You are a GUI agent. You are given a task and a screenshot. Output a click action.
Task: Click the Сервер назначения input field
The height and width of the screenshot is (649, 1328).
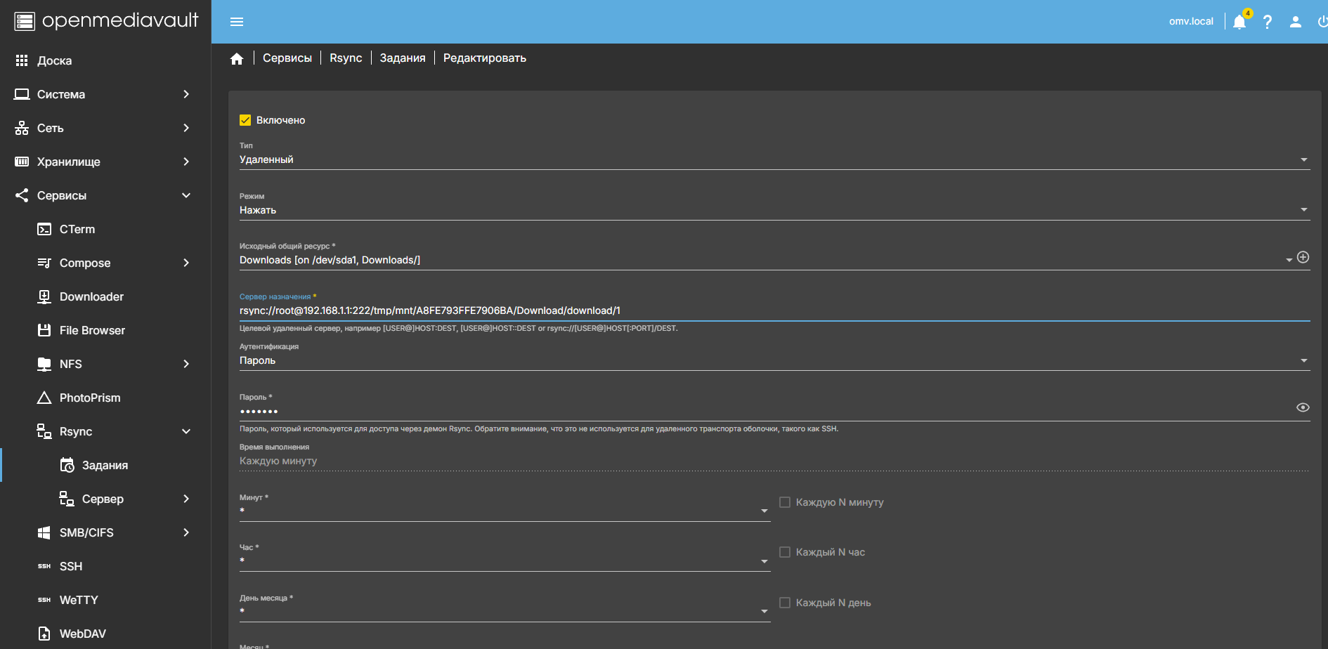[773, 310]
